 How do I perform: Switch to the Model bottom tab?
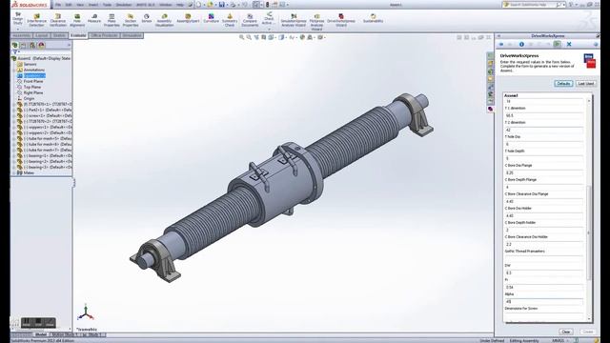coord(41,334)
